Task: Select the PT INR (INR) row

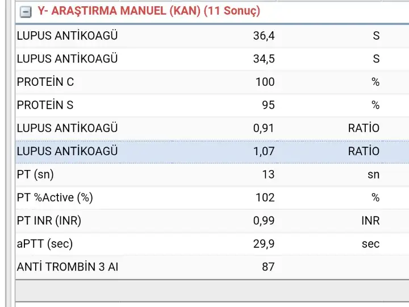Action: (x=49, y=221)
